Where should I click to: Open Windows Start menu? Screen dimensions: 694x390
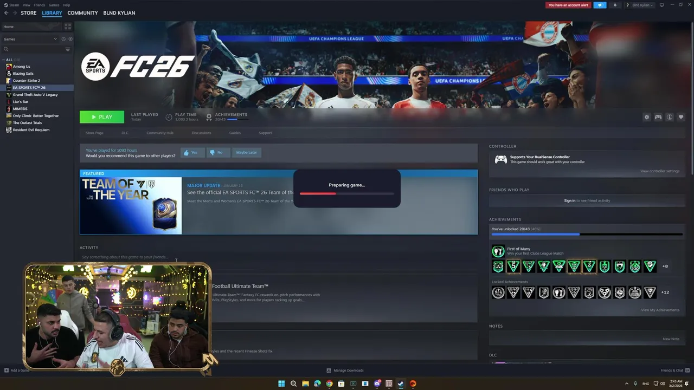coord(281,384)
